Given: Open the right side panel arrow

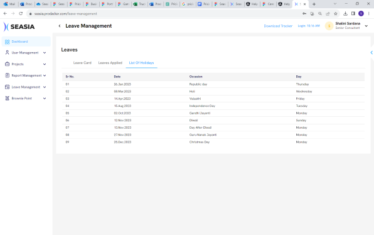Looking at the screenshot, I should pyautogui.click(x=371, y=53).
